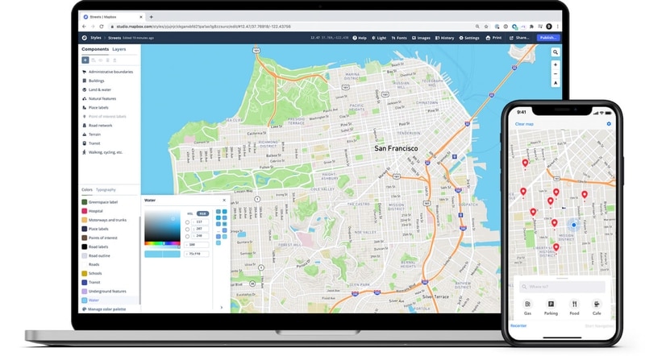Switch to the Layers tab
The image size is (645, 356).
tap(119, 49)
